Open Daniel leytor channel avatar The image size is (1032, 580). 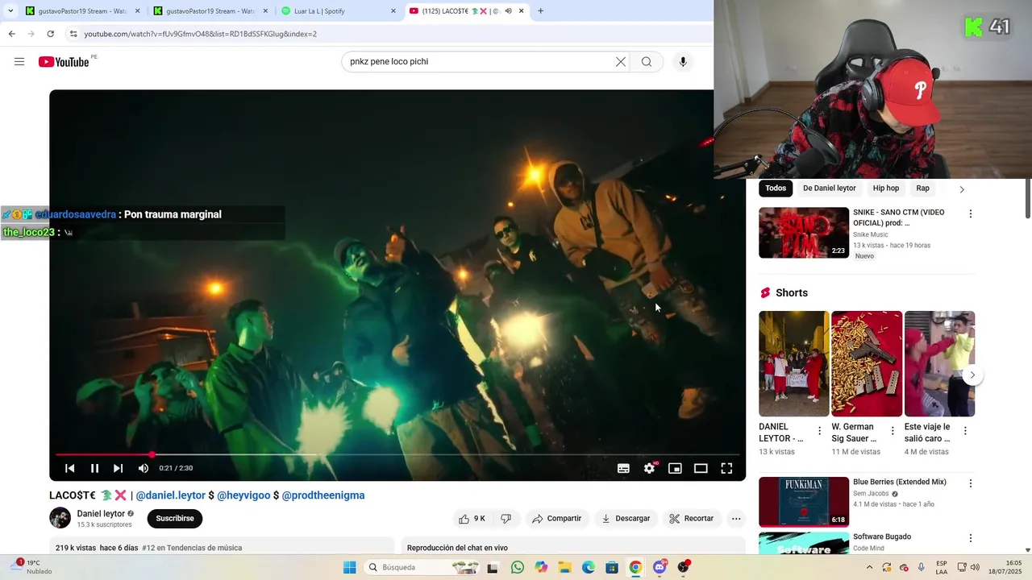coord(60,518)
